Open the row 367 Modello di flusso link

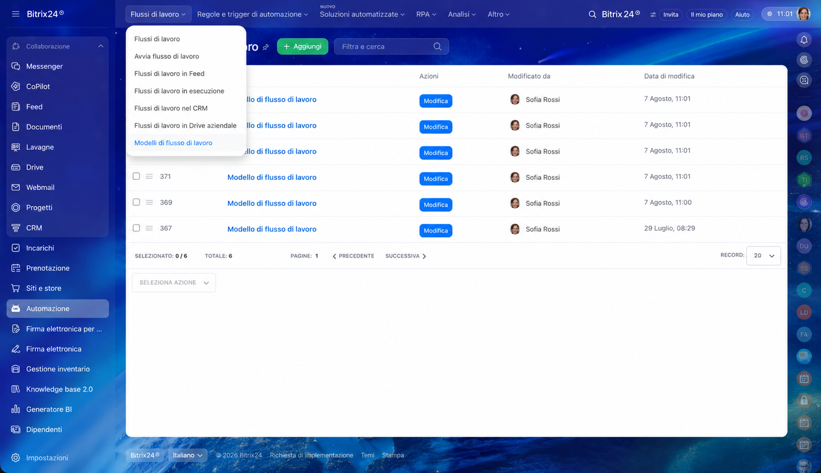coord(272,229)
